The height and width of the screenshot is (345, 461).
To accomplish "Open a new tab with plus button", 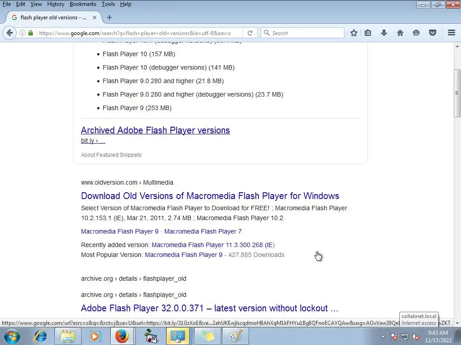I will tap(109, 18).
